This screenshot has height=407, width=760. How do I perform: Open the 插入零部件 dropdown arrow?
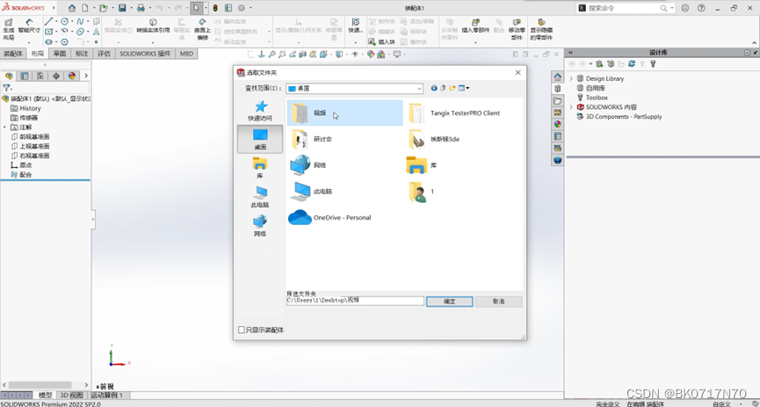coord(475,43)
